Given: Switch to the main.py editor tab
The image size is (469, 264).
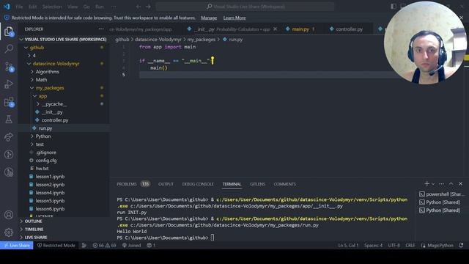Looking at the screenshot, I should 300,29.
